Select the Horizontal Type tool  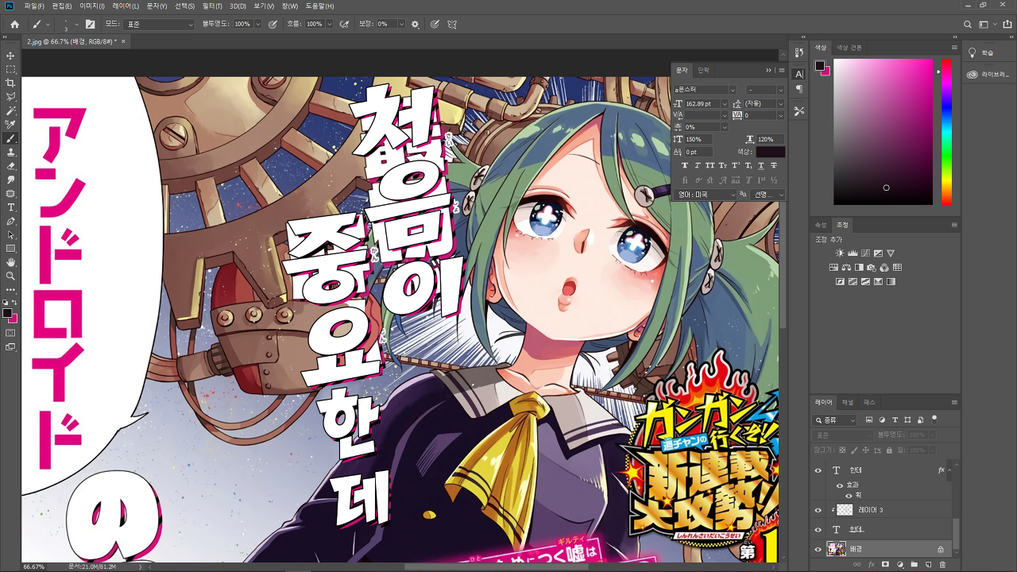[x=11, y=207]
